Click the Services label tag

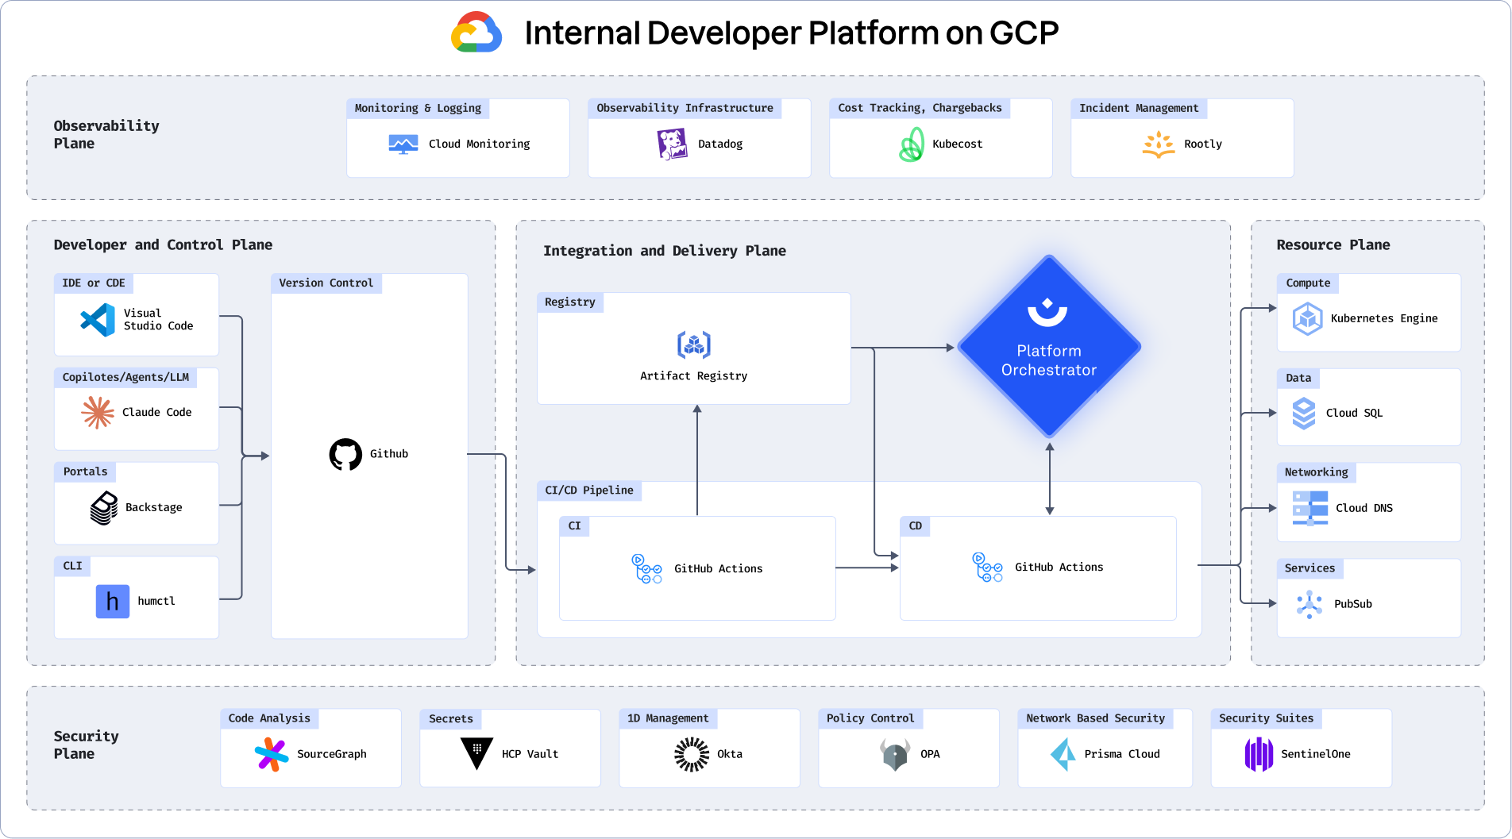click(x=1309, y=568)
